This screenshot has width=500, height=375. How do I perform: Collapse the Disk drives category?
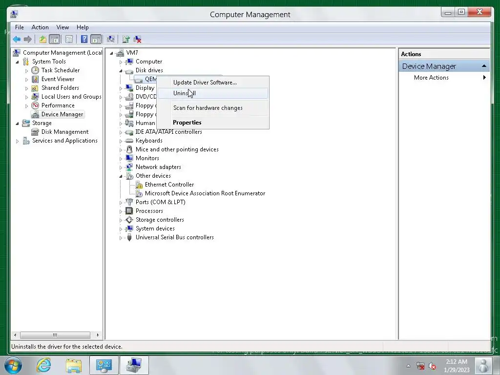click(121, 70)
